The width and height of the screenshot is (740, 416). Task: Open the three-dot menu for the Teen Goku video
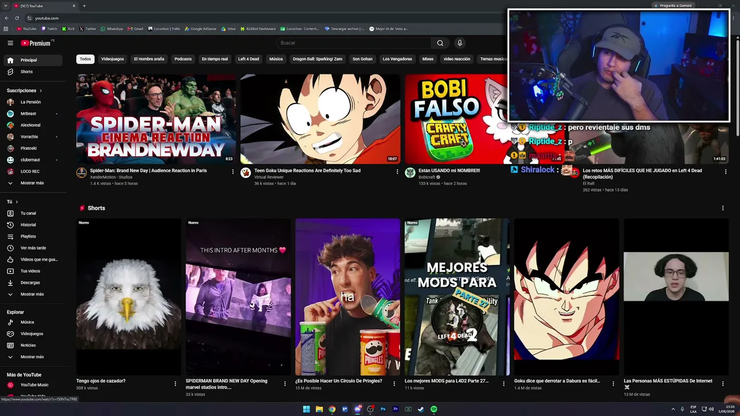(x=397, y=172)
